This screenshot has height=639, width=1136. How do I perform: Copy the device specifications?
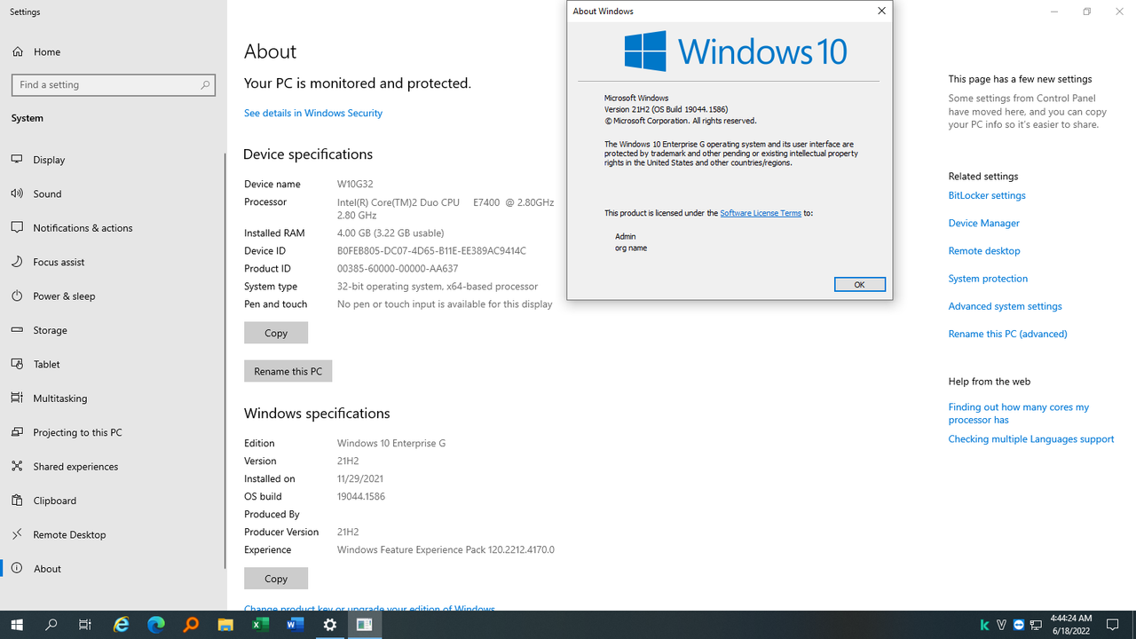[x=275, y=332]
